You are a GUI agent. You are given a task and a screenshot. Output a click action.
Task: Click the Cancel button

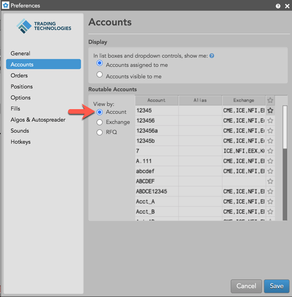pyautogui.click(x=246, y=286)
